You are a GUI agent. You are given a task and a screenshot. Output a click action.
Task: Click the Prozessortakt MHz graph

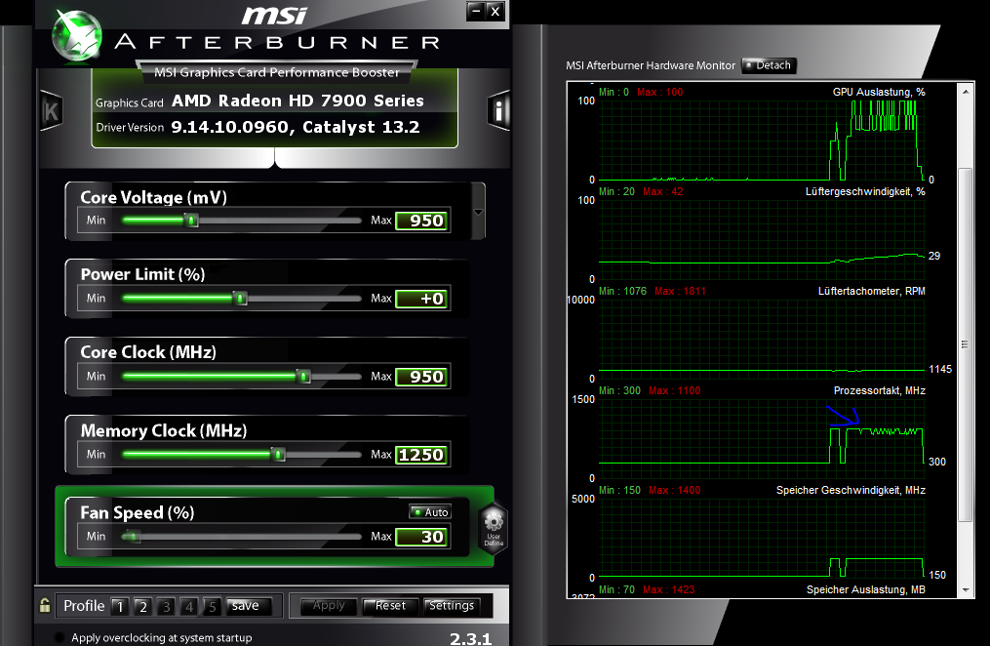click(x=762, y=439)
